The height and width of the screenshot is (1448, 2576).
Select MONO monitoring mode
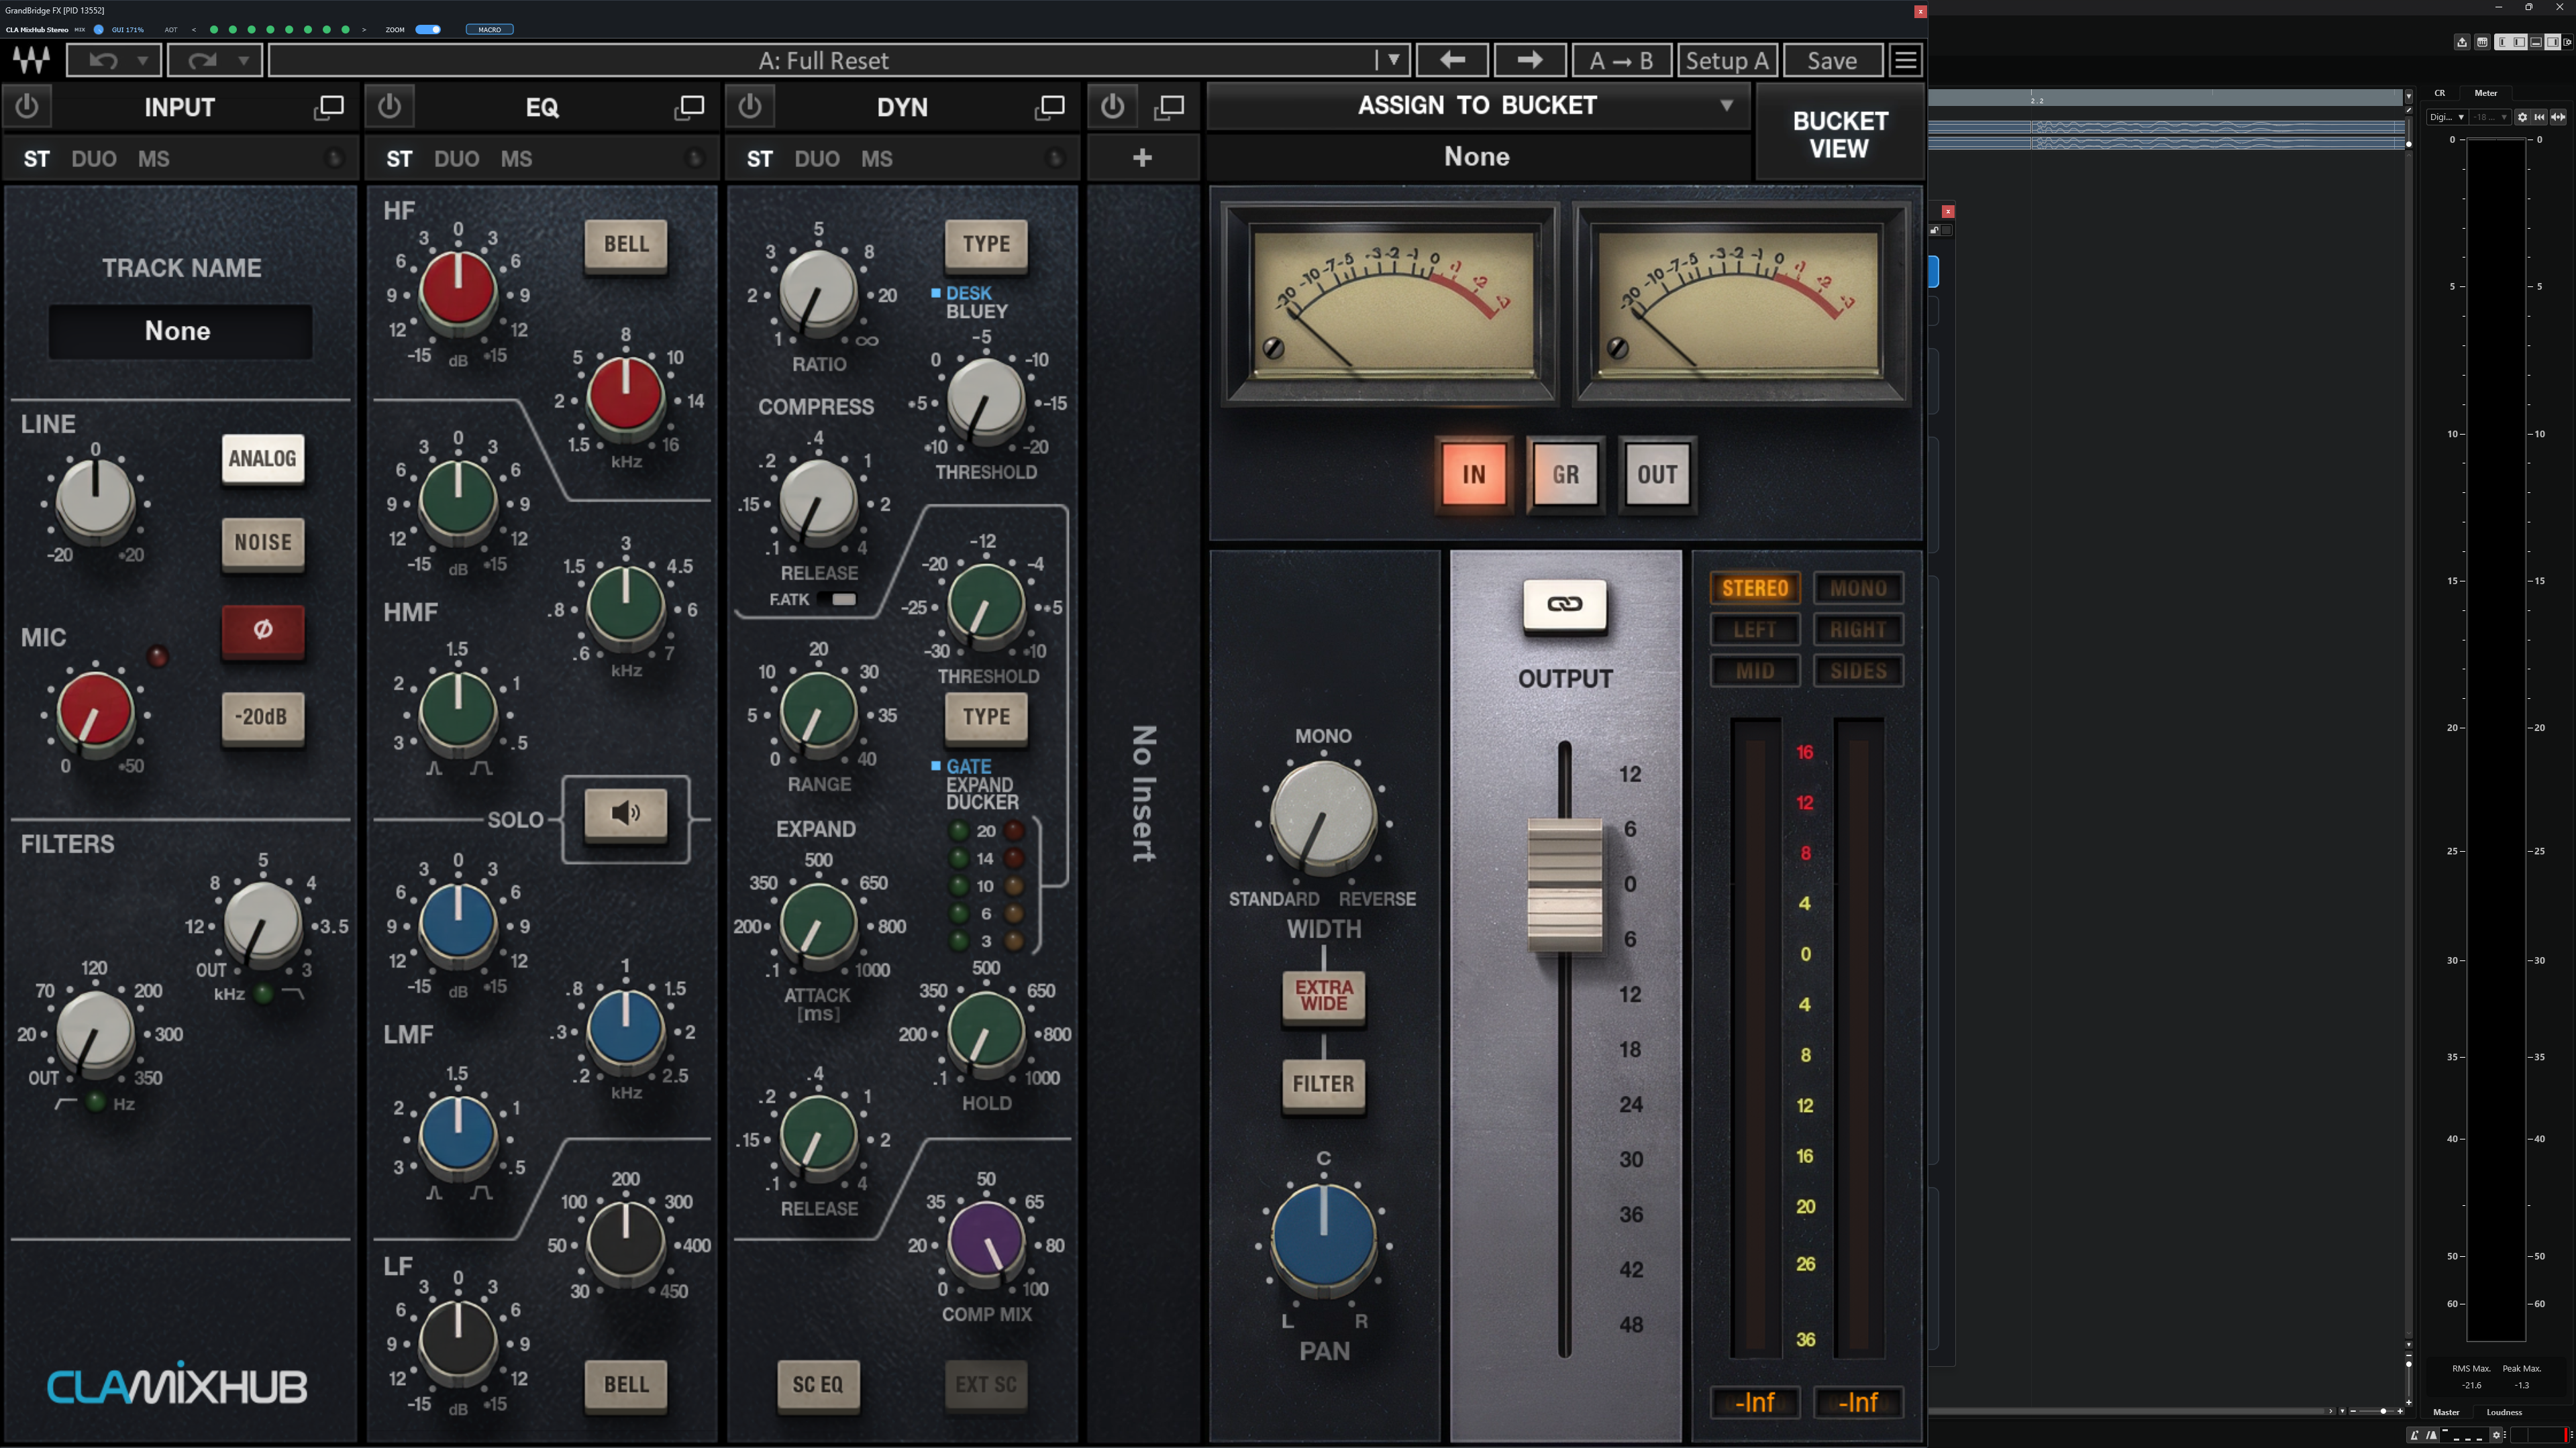[x=1858, y=588]
